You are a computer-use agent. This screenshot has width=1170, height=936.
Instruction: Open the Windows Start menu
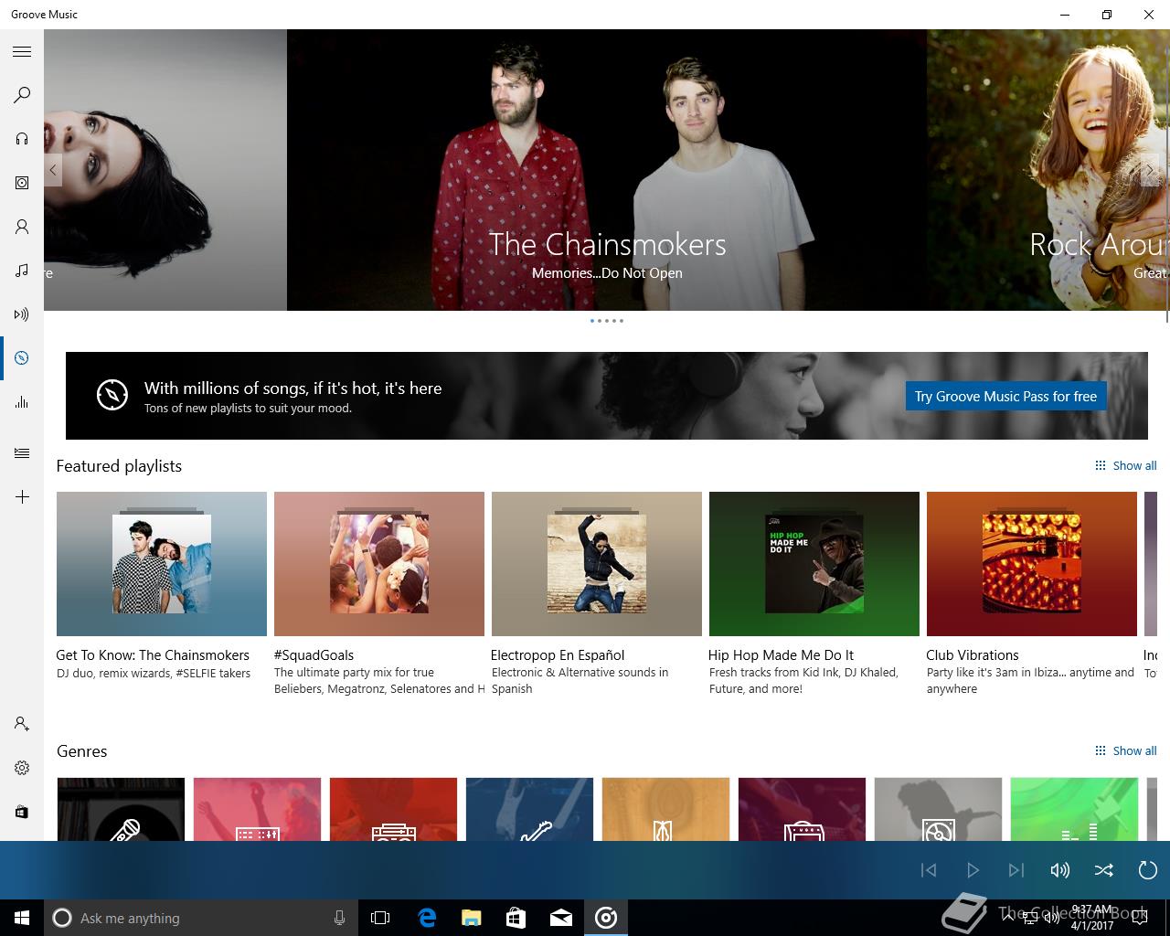point(22,918)
